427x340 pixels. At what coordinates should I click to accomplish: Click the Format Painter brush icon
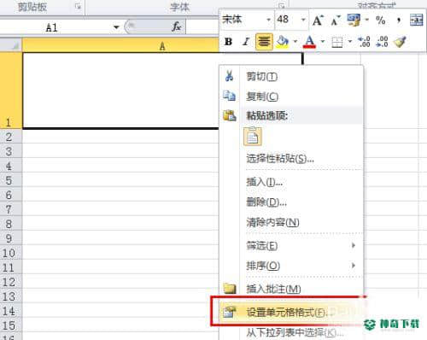400,42
